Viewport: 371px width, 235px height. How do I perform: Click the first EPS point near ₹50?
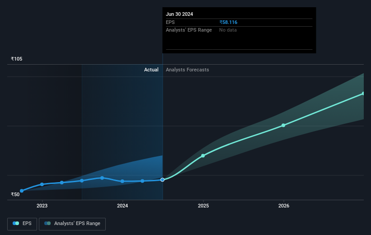pyautogui.click(x=22, y=191)
